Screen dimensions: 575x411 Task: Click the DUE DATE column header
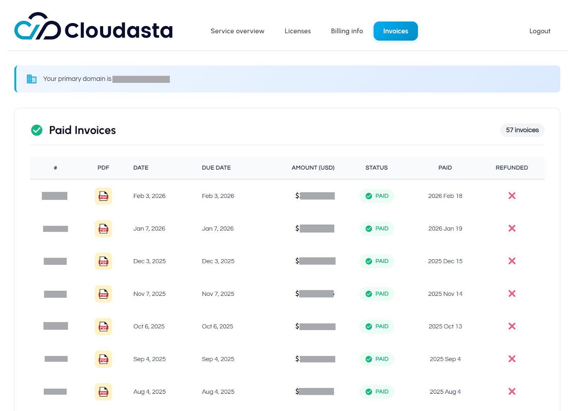coord(216,168)
